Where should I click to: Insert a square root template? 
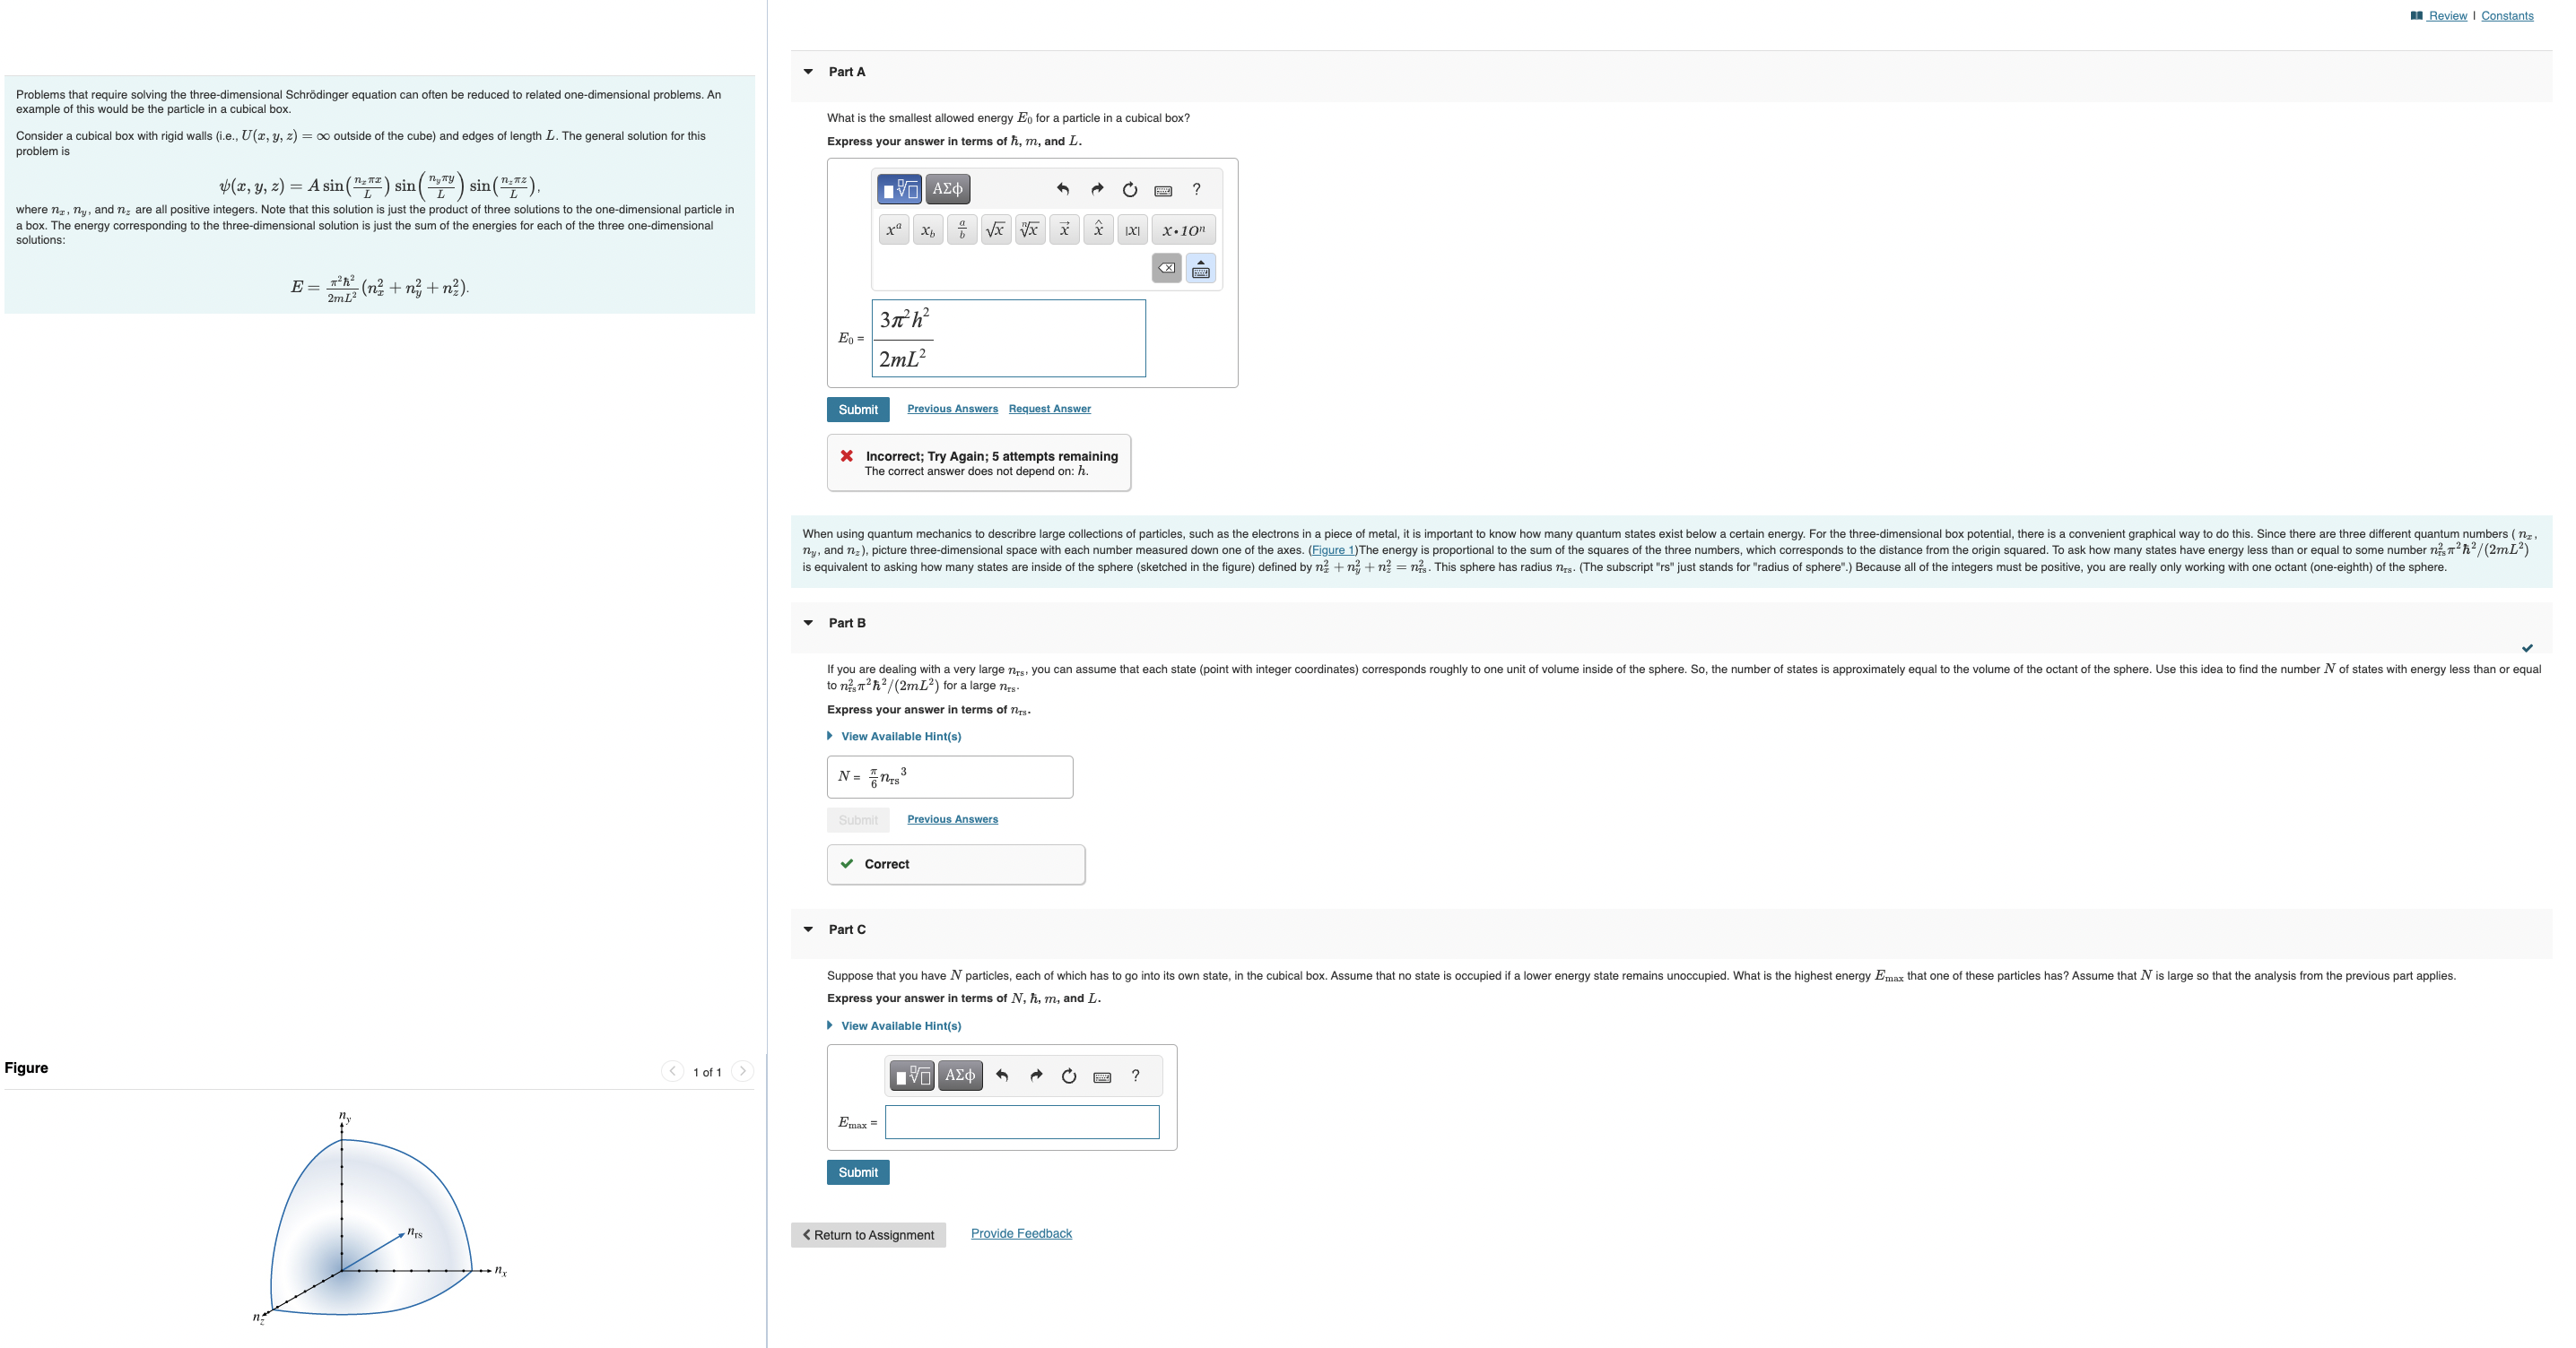click(x=996, y=231)
